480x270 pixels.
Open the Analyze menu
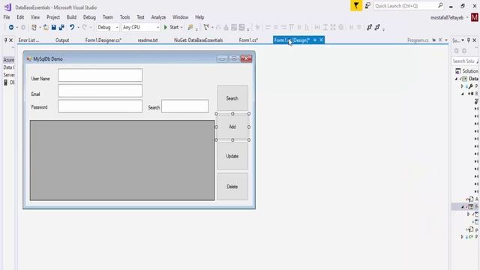coord(158,17)
